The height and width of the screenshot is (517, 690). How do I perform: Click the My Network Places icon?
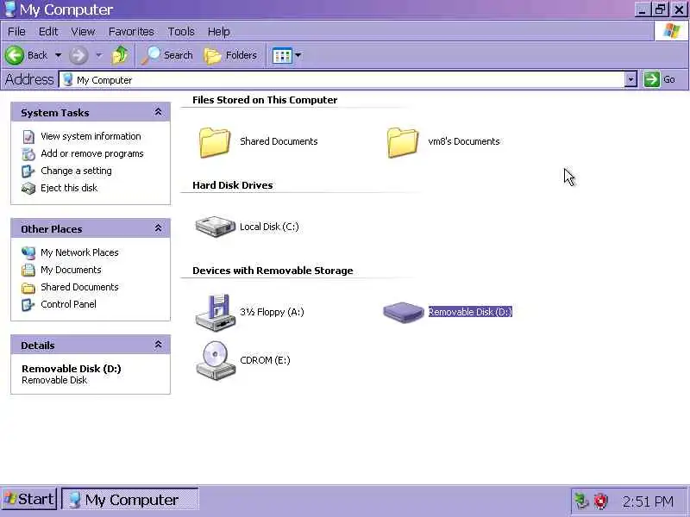tap(28, 252)
